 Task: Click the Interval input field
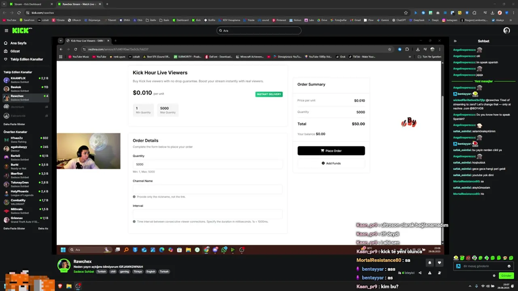coord(208,214)
